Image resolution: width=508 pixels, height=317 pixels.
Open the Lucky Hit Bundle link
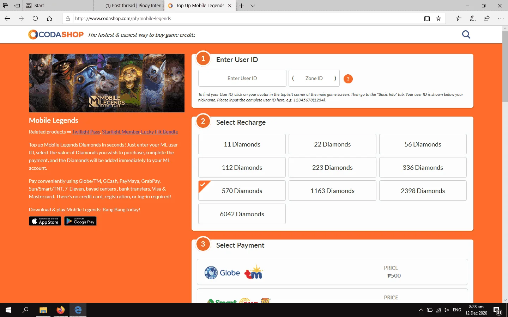click(x=159, y=132)
